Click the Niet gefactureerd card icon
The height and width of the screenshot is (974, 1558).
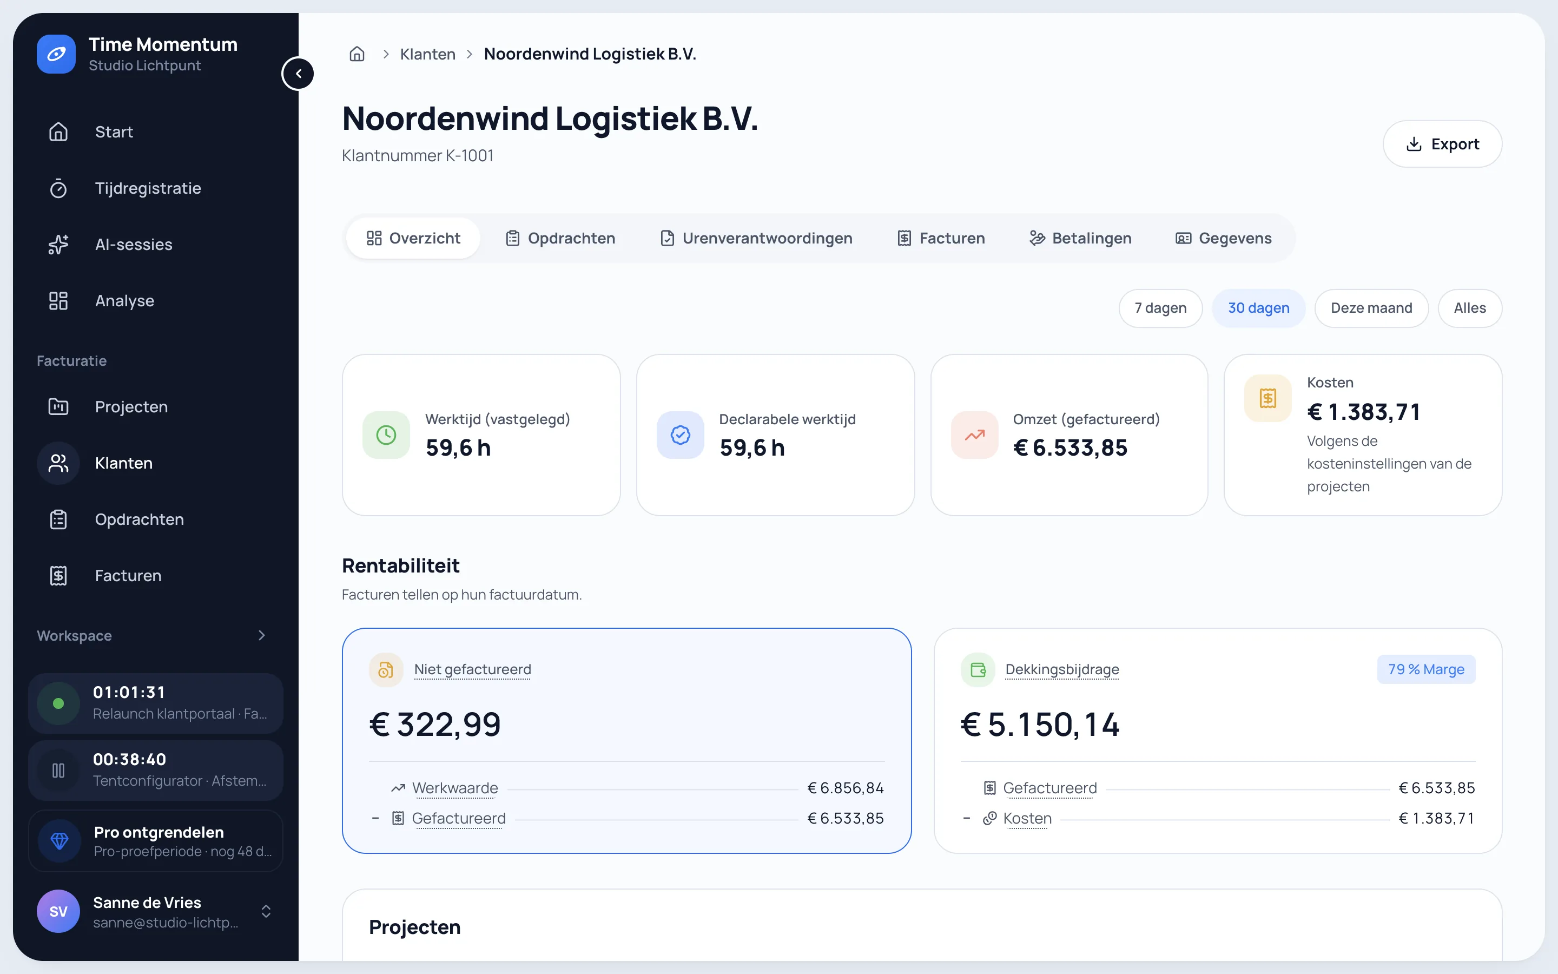tap(386, 670)
